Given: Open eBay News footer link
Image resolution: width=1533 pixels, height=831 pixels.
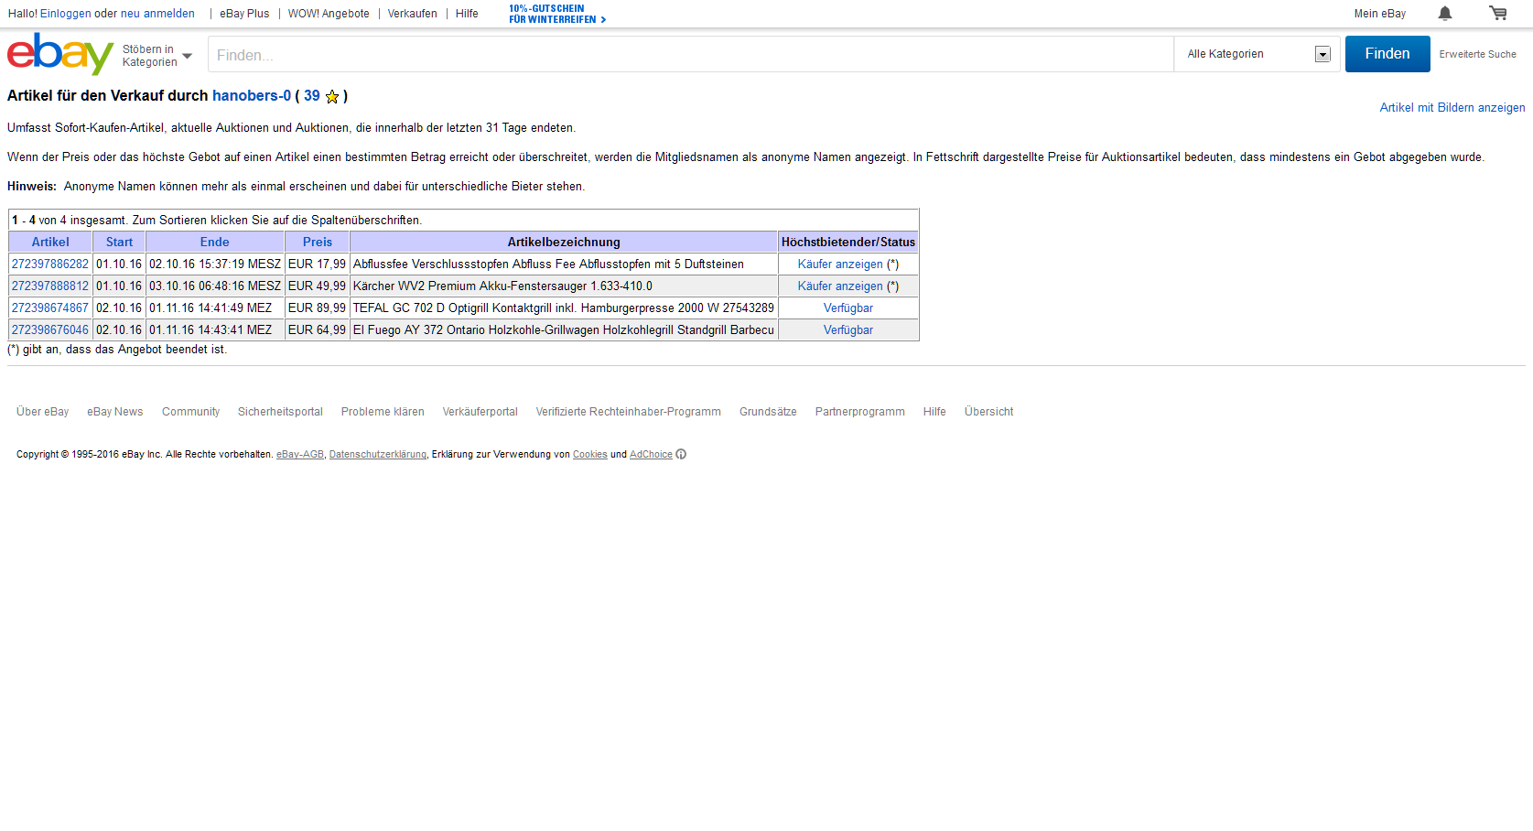Looking at the screenshot, I should (115, 412).
